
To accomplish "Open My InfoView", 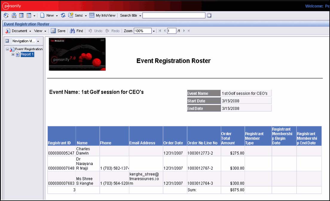I will pos(103,16).
